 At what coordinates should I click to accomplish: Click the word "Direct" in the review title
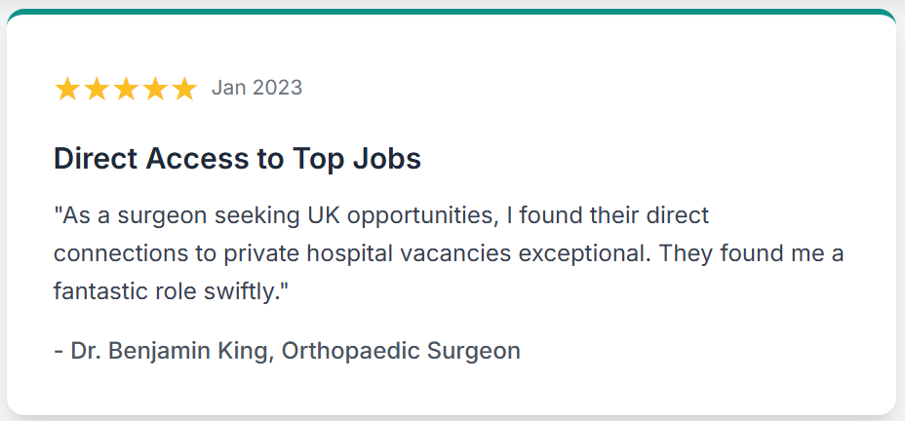[96, 159]
